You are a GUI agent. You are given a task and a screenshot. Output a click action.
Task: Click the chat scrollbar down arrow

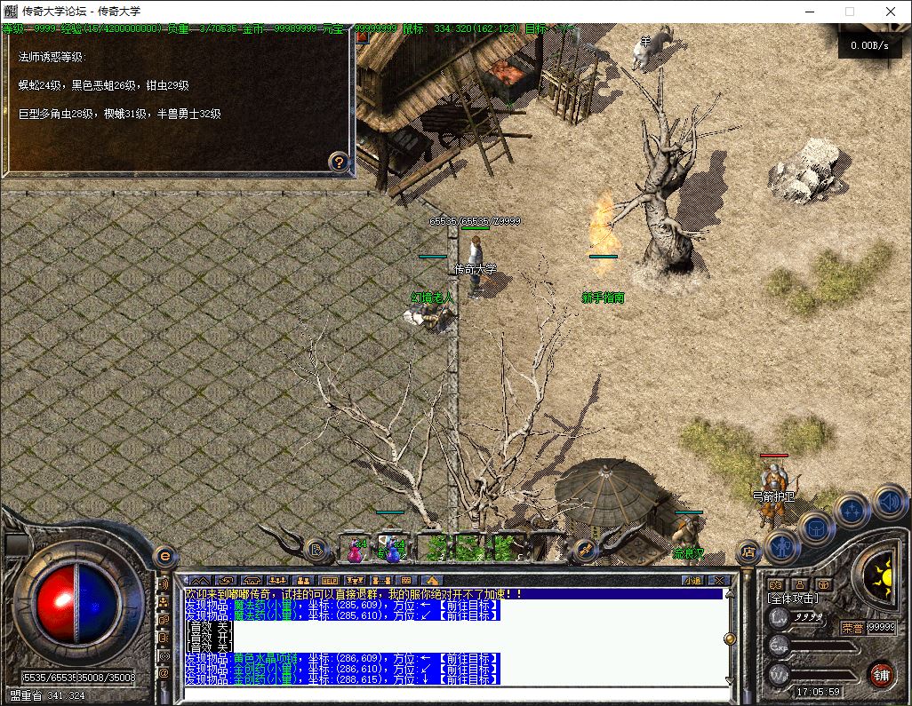click(x=730, y=680)
